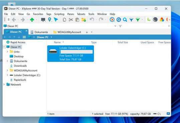Open the forward button history dropdown
The height and width of the screenshot is (123, 180).
click(x=27, y=20)
